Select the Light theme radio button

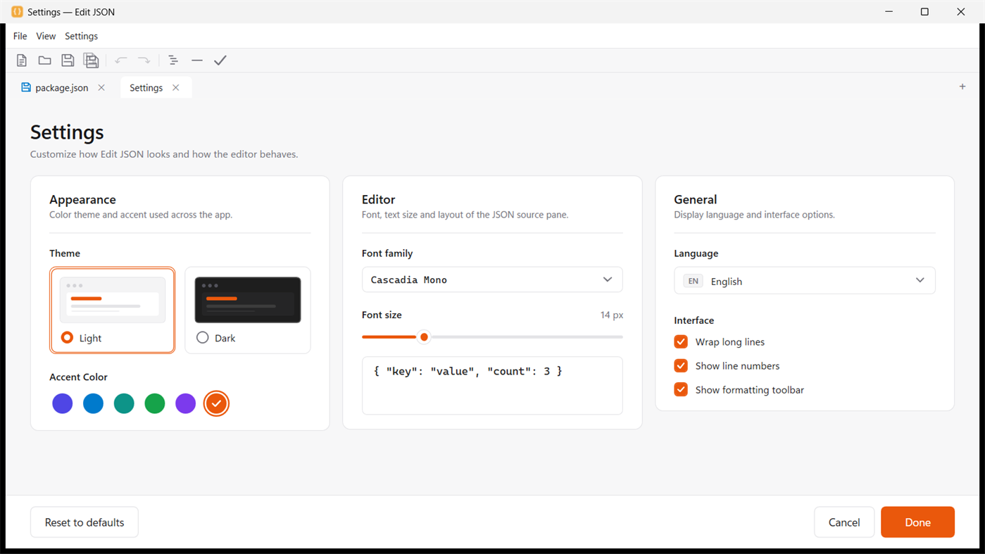[x=67, y=338]
